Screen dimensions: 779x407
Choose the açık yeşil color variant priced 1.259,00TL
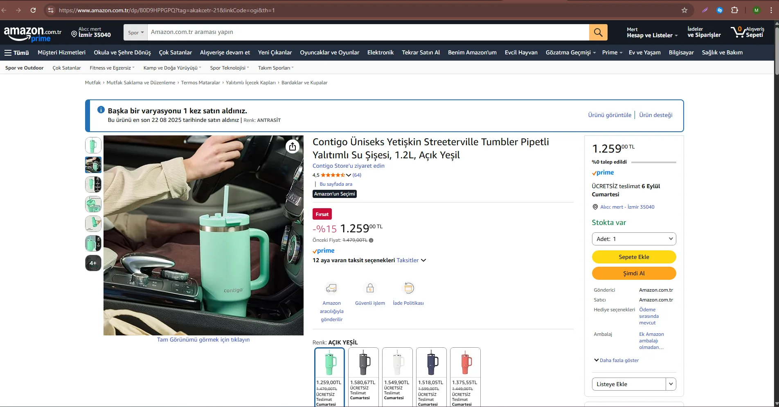(x=329, y=377)
